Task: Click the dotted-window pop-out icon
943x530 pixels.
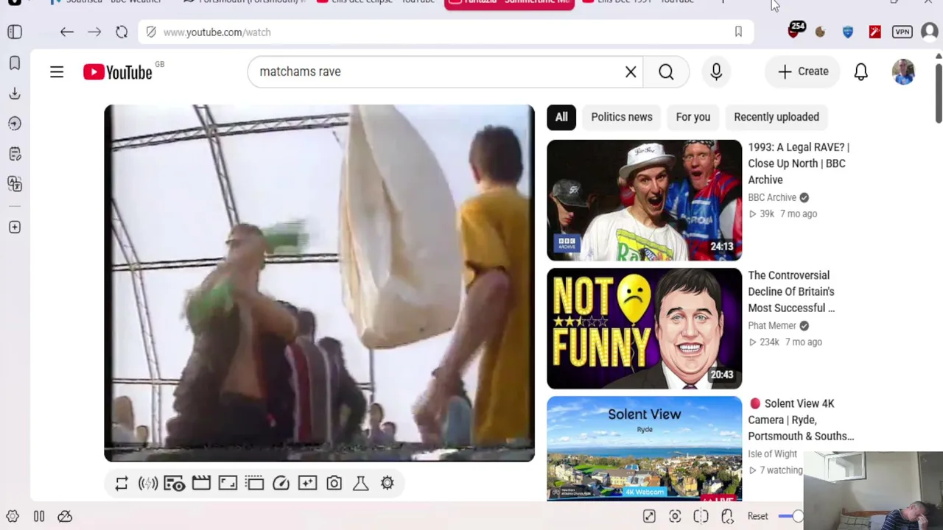Action: (254, 483)
